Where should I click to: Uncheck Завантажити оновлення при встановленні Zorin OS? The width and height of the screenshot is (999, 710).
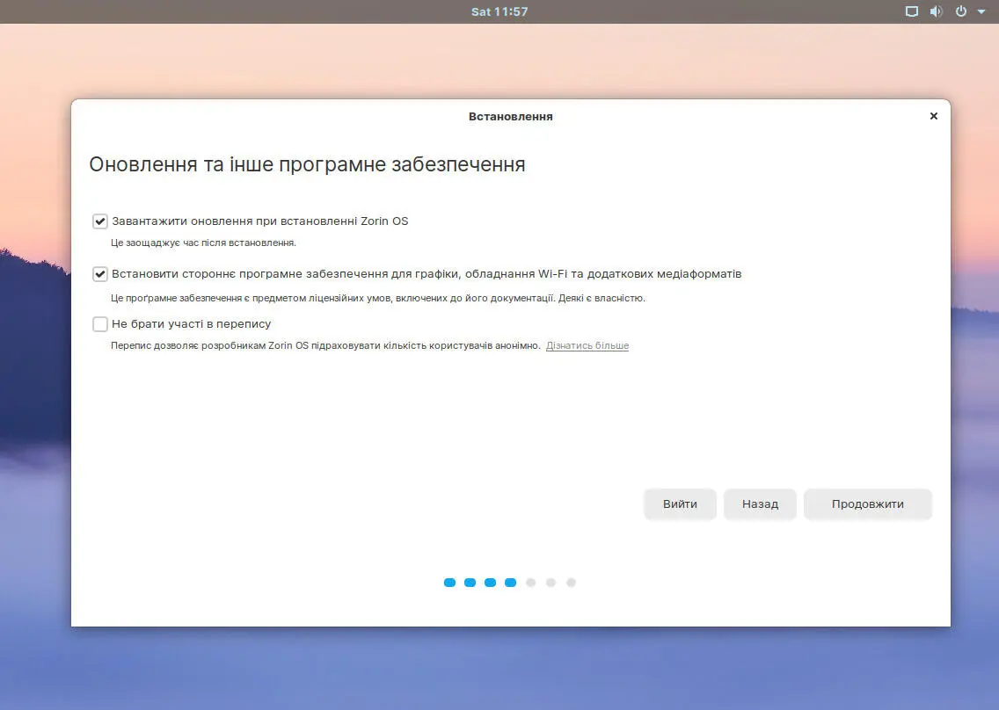100,221
